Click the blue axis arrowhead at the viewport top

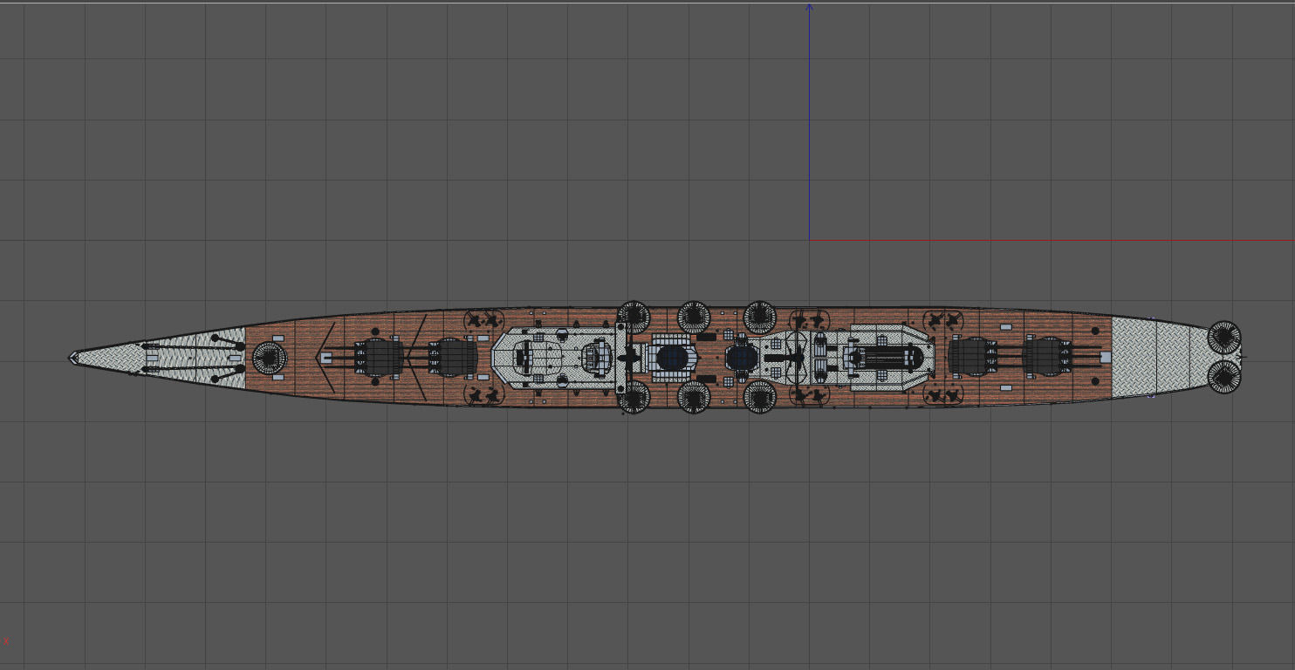point(809,8)
